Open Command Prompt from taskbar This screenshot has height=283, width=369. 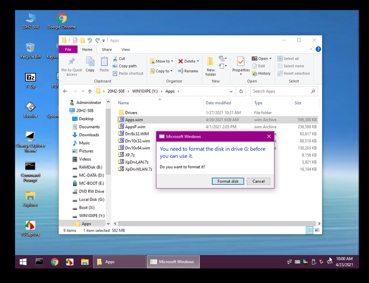point(39,262)
